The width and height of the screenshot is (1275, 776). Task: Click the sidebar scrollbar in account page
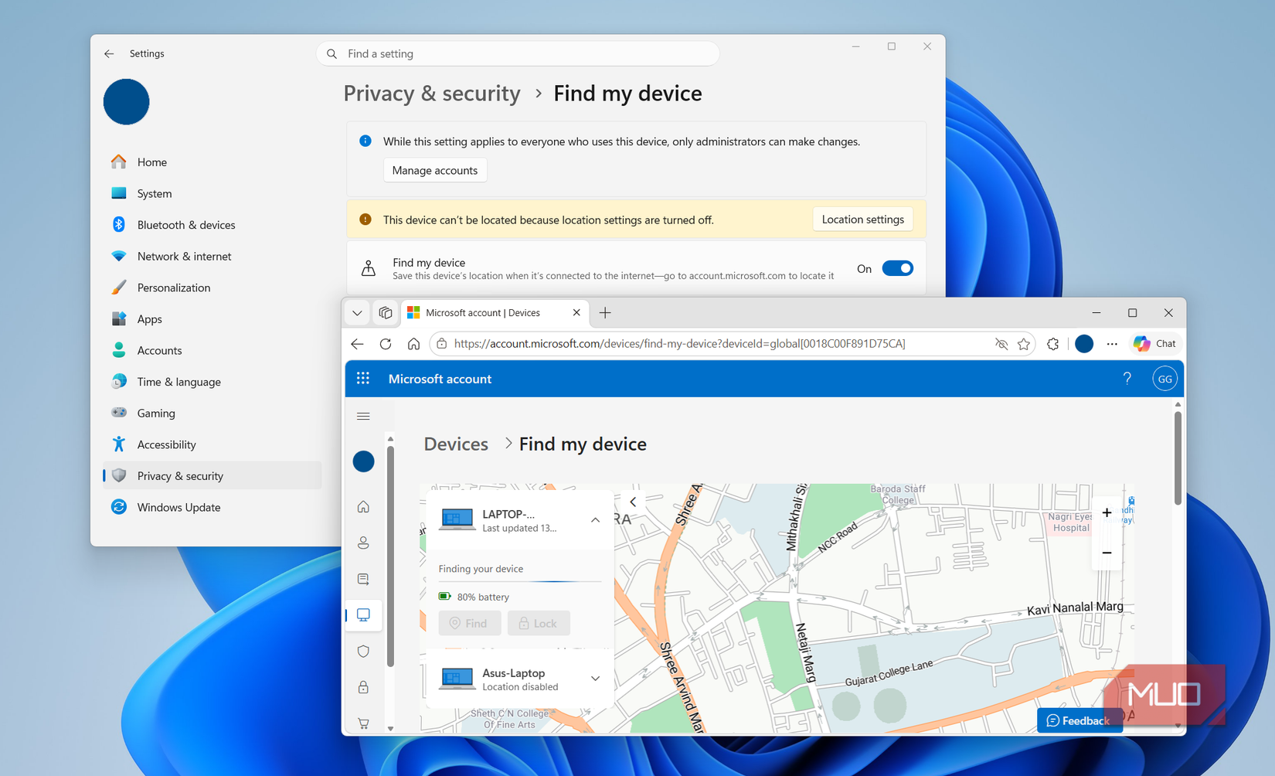(391, 556)
